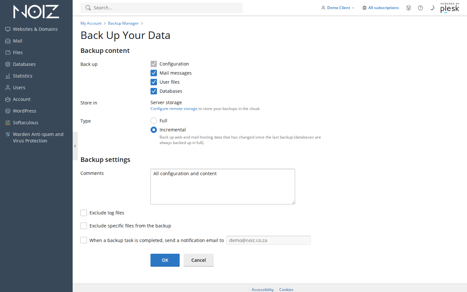The image size is (467, 292).
Task: Click the Files folder icon in sidebar
Action: pos(8,53)
